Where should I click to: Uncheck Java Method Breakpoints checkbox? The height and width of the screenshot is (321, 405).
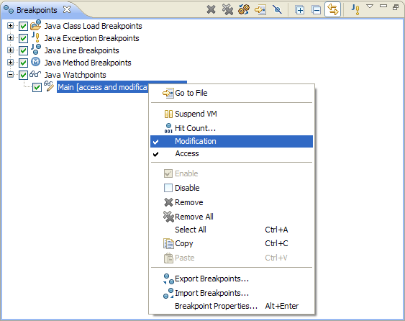(x=23, y=63)
